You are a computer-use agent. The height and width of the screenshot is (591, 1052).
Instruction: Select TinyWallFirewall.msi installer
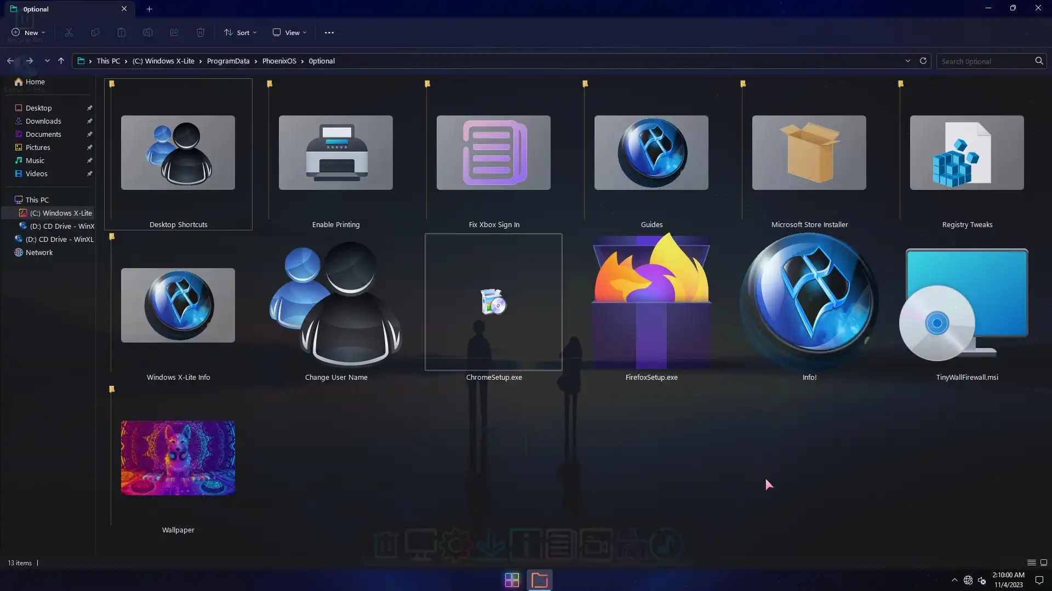point(967,304)
